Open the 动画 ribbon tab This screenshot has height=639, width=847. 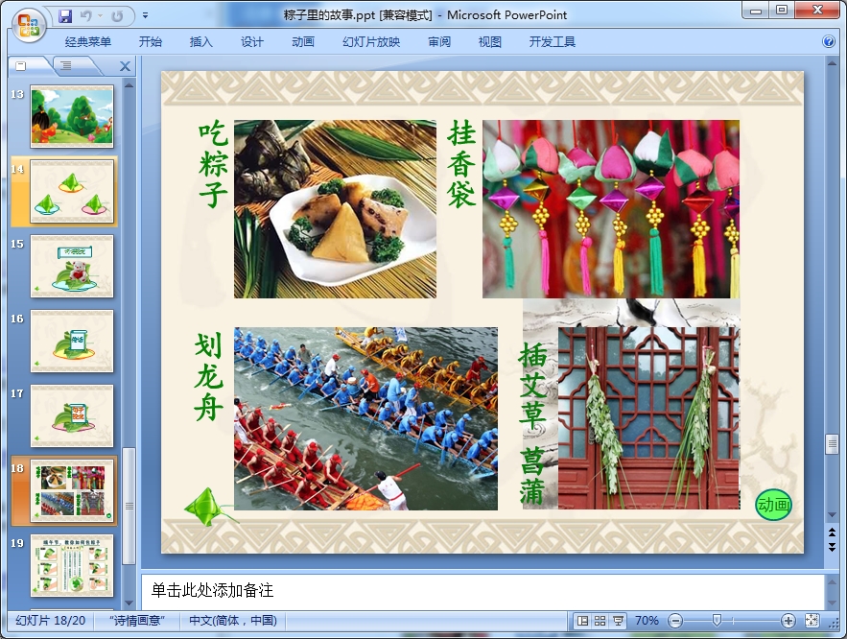tap(303, 42)
